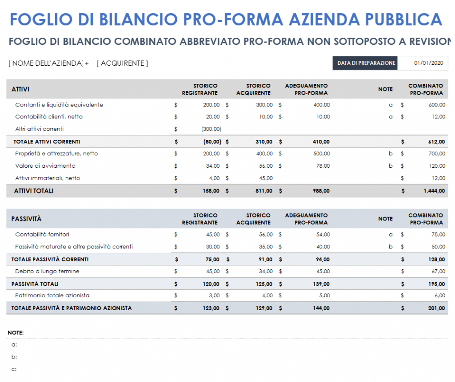The width and height of the screenshot is (455, 382).
Task: Click the Valore di avviamento row label
Action: [45, 165]
